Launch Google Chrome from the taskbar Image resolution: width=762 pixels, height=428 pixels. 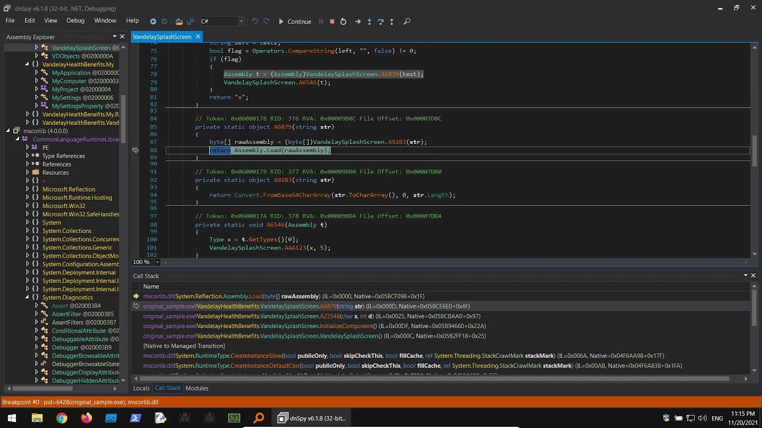(61, 418)
